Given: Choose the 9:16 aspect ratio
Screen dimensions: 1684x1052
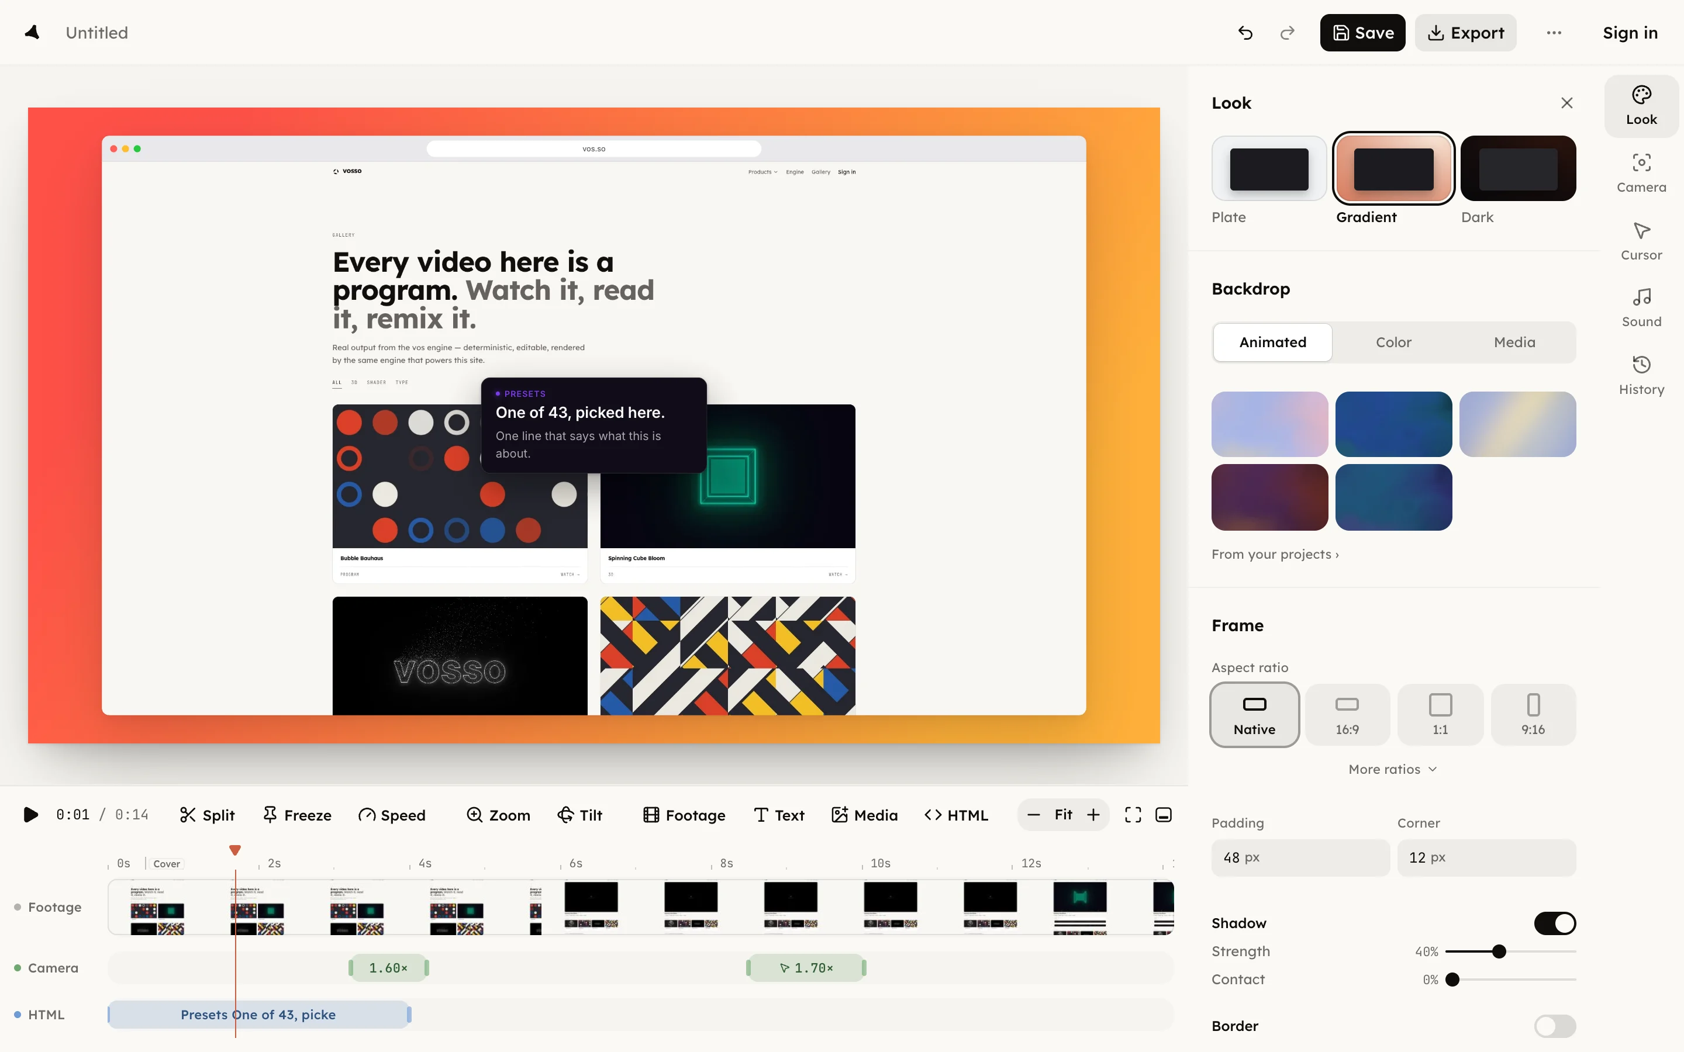Looking at the screenshot, I should pyautogui.click(x=1533, y=715).
